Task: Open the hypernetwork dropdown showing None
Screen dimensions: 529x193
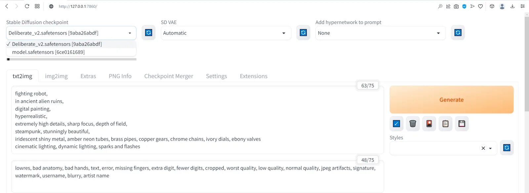Action: [x=380, y=33]
